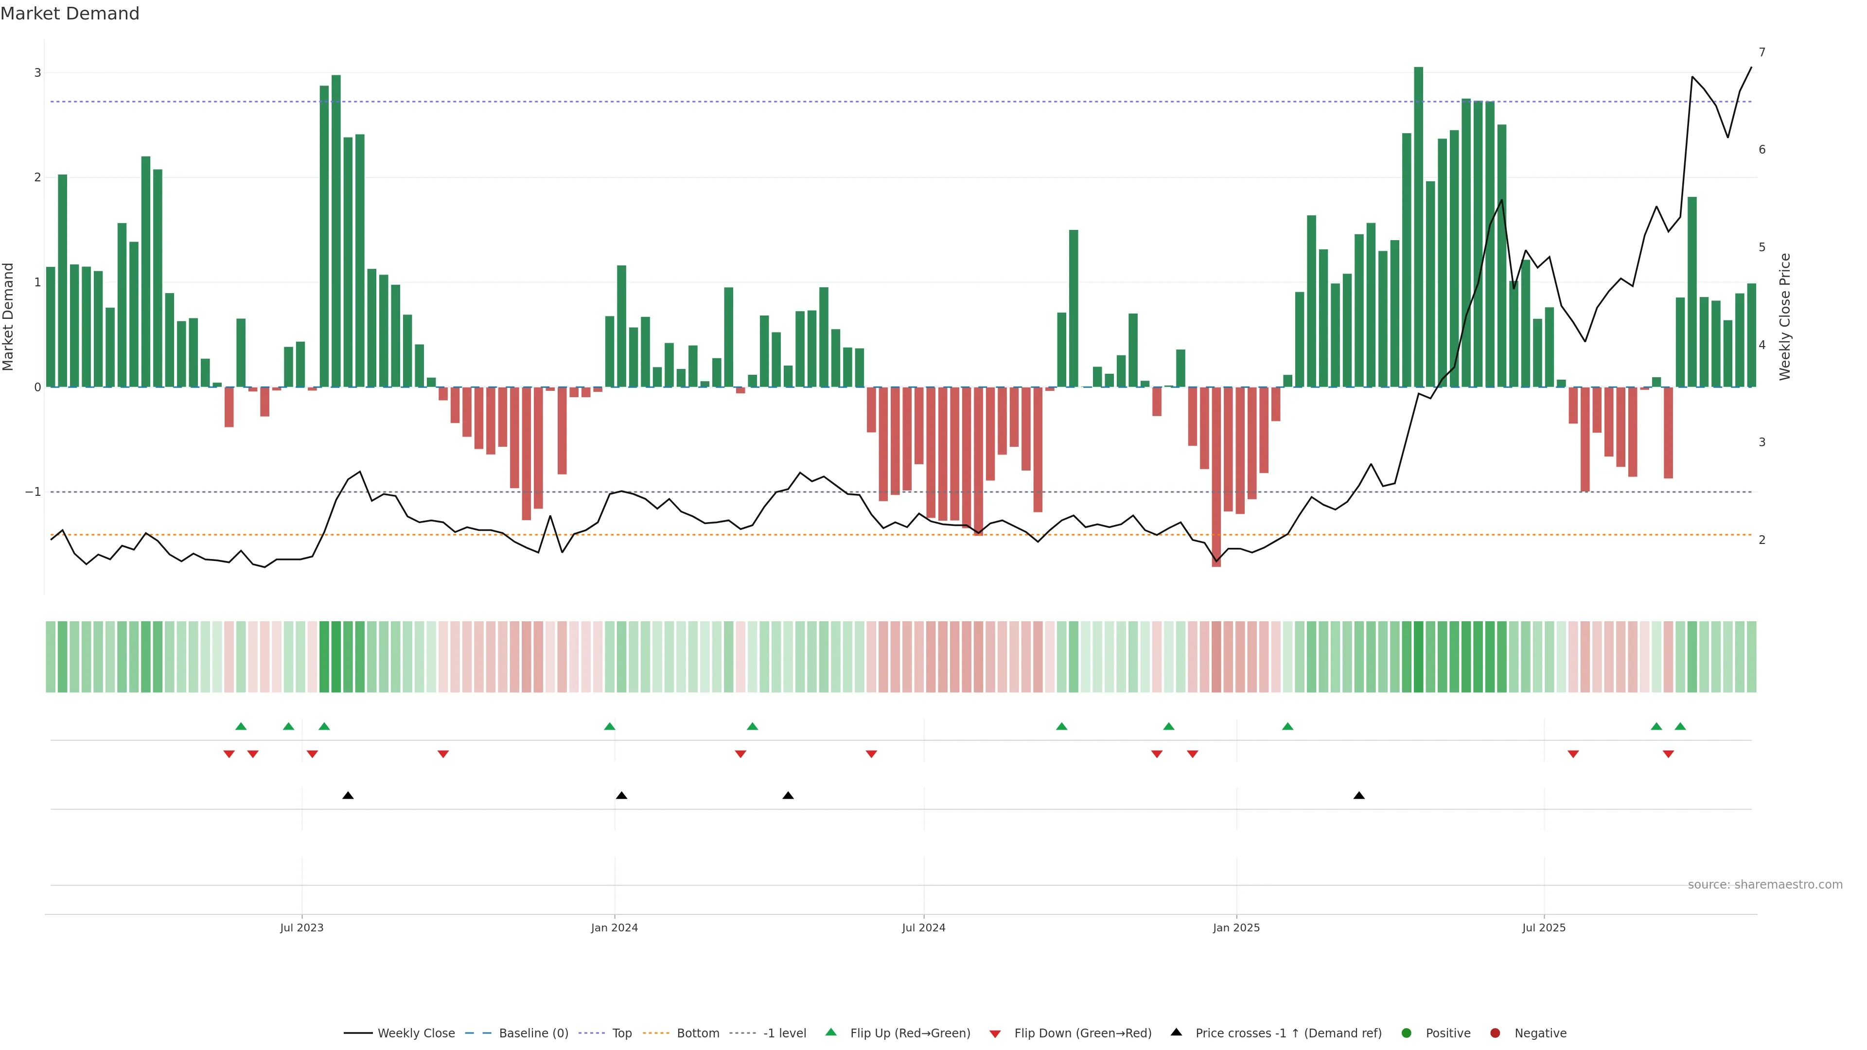The image size is (1867, 1050).
Task: Click the rightmost black price-cross triangle
Action: 1359,796
